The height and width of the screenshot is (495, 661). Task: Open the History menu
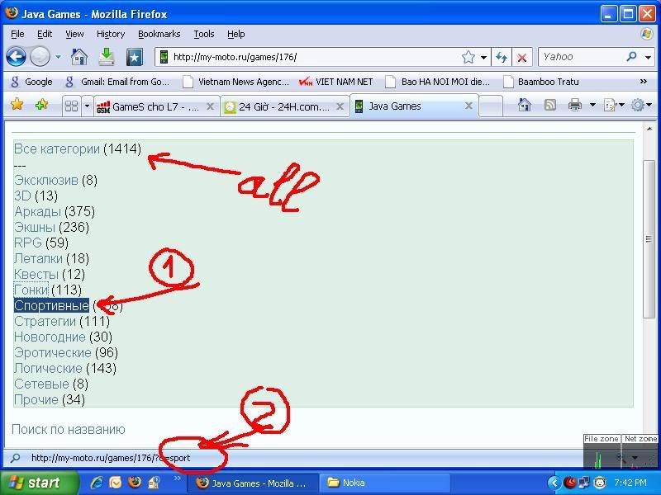[110, 34]
